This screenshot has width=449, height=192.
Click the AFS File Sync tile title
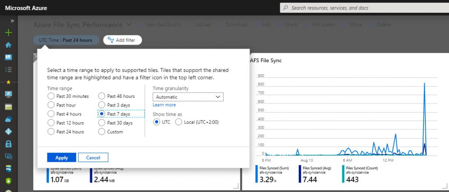click(266, 60)
